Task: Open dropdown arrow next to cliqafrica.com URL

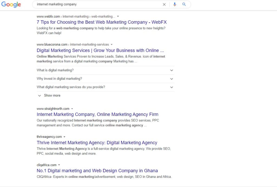Action: [59, 165]
